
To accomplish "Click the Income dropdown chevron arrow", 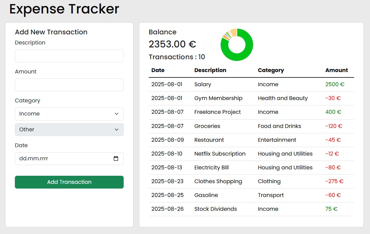I will click(116, 114).
